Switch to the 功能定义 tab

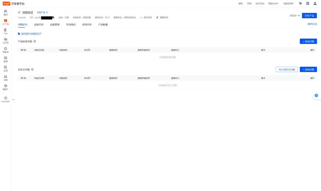point(23,25)
